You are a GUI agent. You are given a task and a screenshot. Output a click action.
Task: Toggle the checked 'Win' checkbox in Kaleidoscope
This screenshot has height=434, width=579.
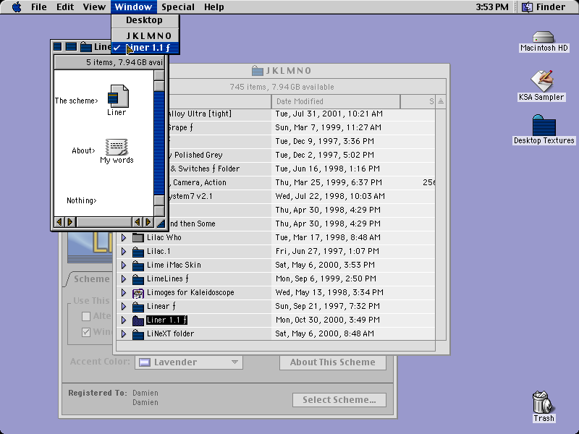coord(86,332)
